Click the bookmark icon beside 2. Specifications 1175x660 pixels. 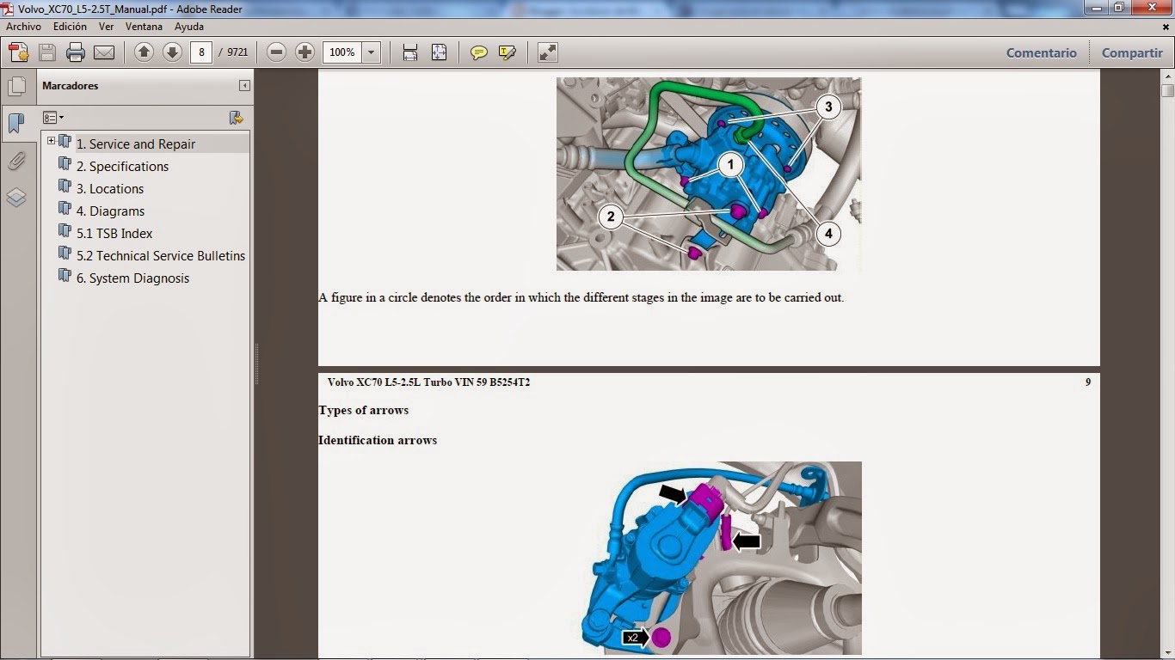[65, 163]
